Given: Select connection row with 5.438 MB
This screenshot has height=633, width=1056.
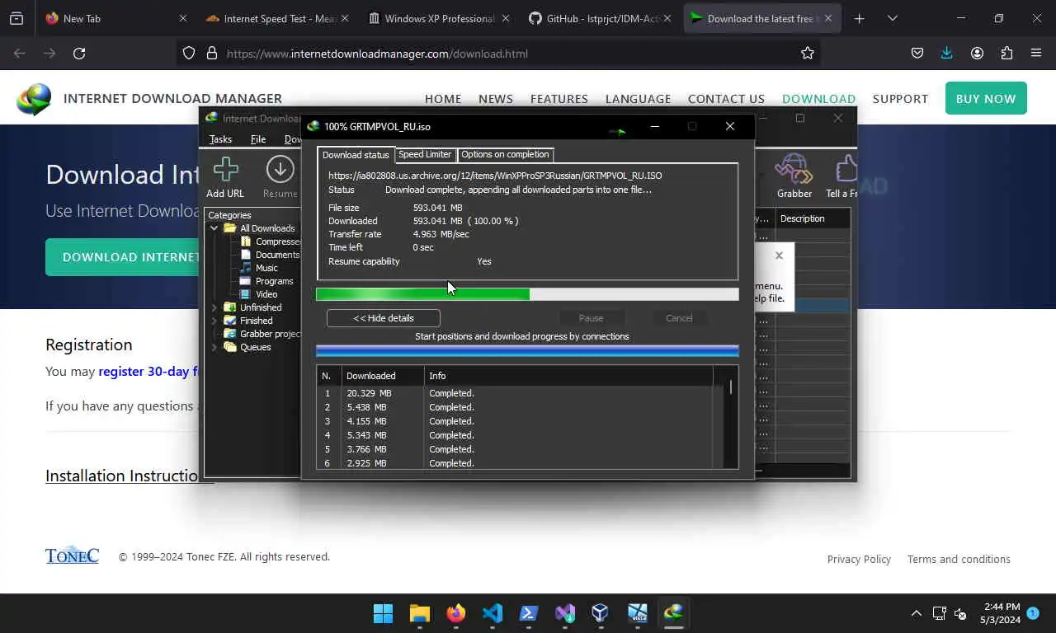Looking at the screenshot, I should [516, 407].
